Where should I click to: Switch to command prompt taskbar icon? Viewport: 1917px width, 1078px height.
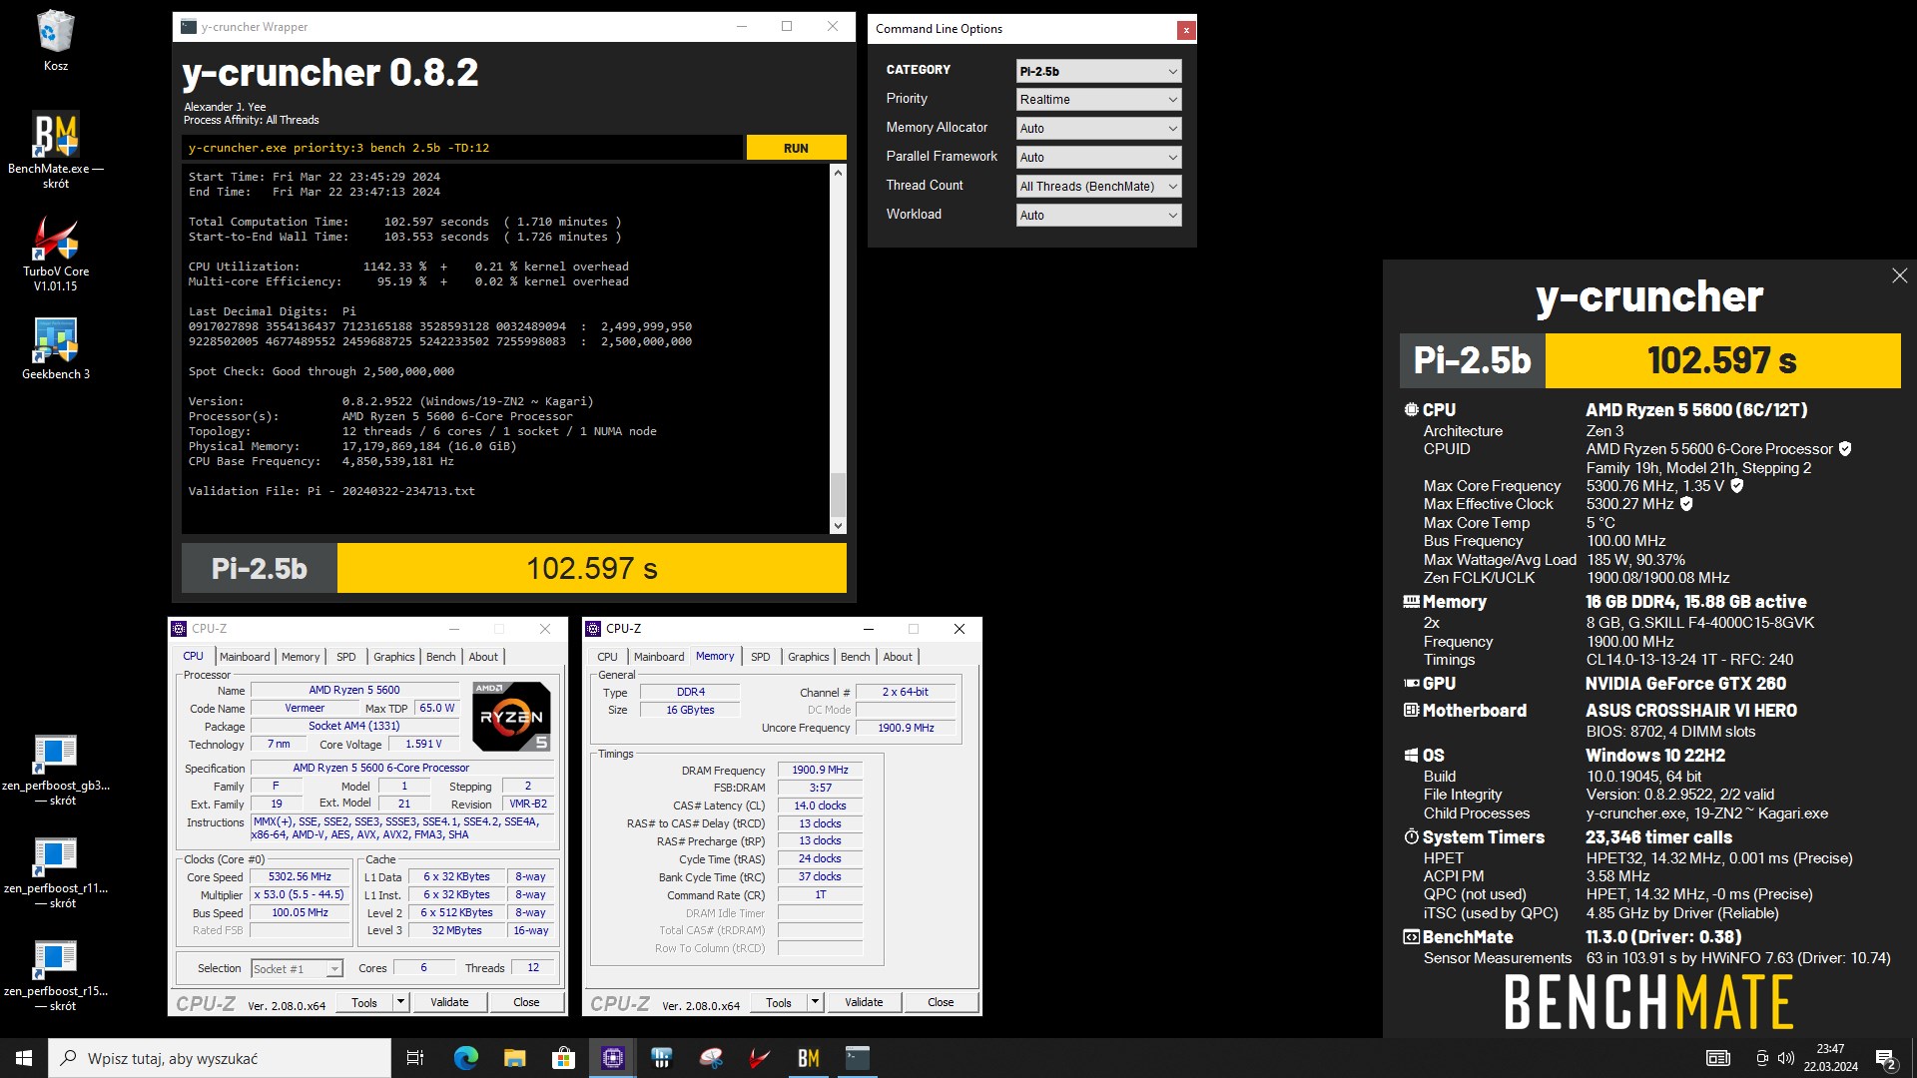[x=858, y=1058]
